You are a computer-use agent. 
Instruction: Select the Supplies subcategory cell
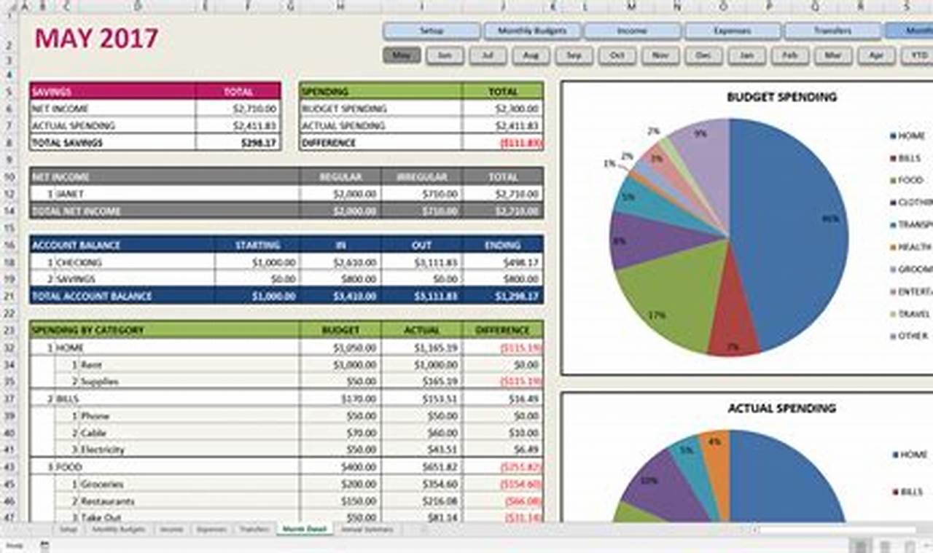click(190, 381)
